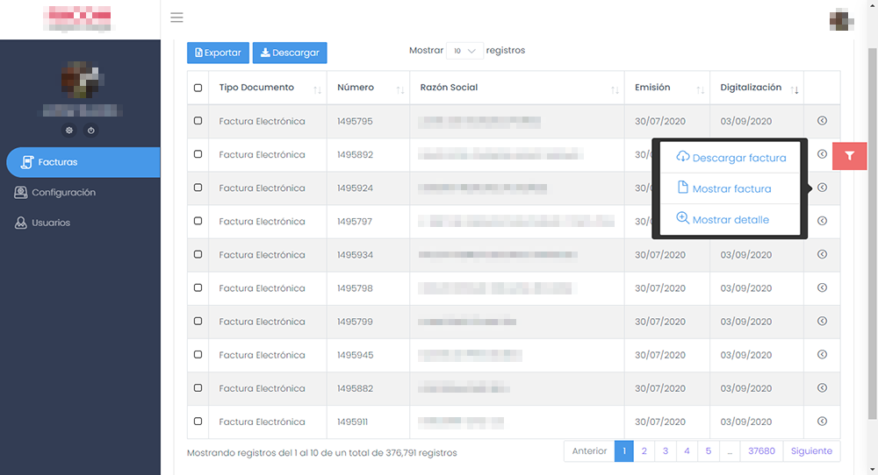Screen dimensions: 878x475
Task: Check the box for invoice 1495945
Action: [x=198, y=354]
